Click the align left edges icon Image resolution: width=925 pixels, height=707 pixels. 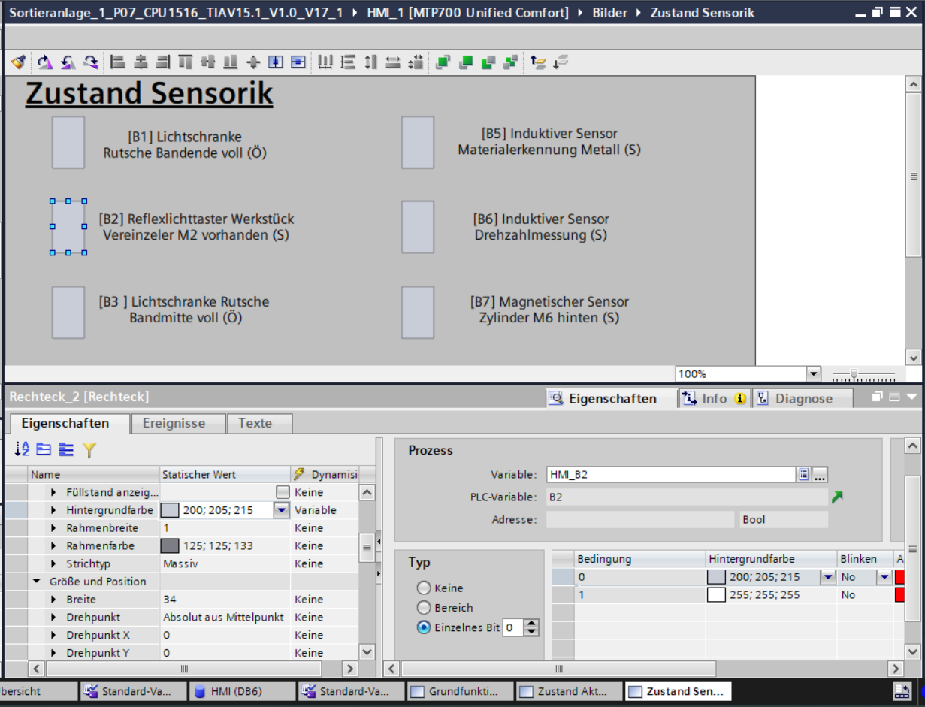pyautogui.click(x=118, y=62)
